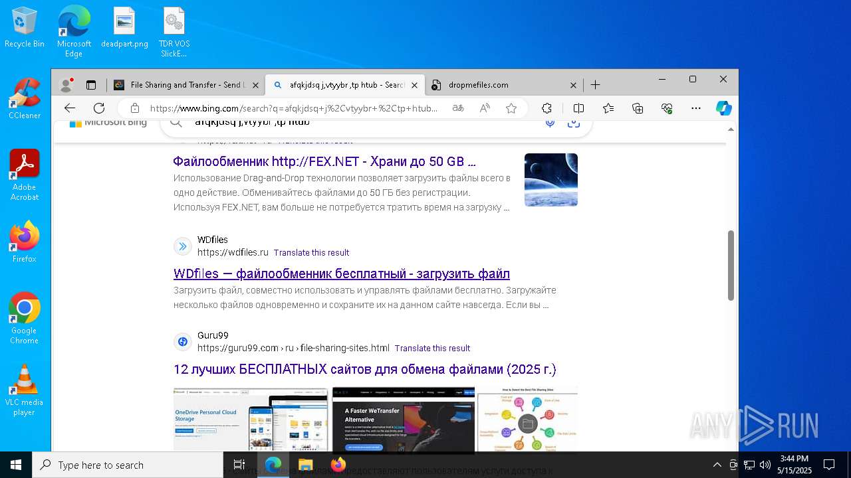Click the taskbar search box
Screen dimensions: 851x478
(x=128, y=465)
